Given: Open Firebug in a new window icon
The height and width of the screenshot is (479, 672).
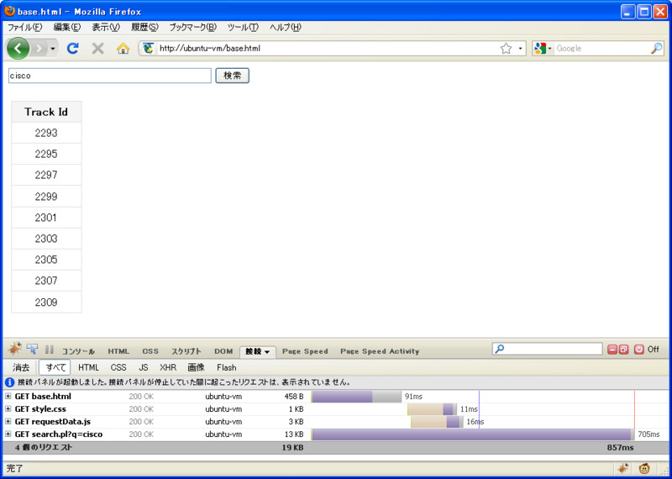Looking at the screenshot, I should [x=623, y=350].
